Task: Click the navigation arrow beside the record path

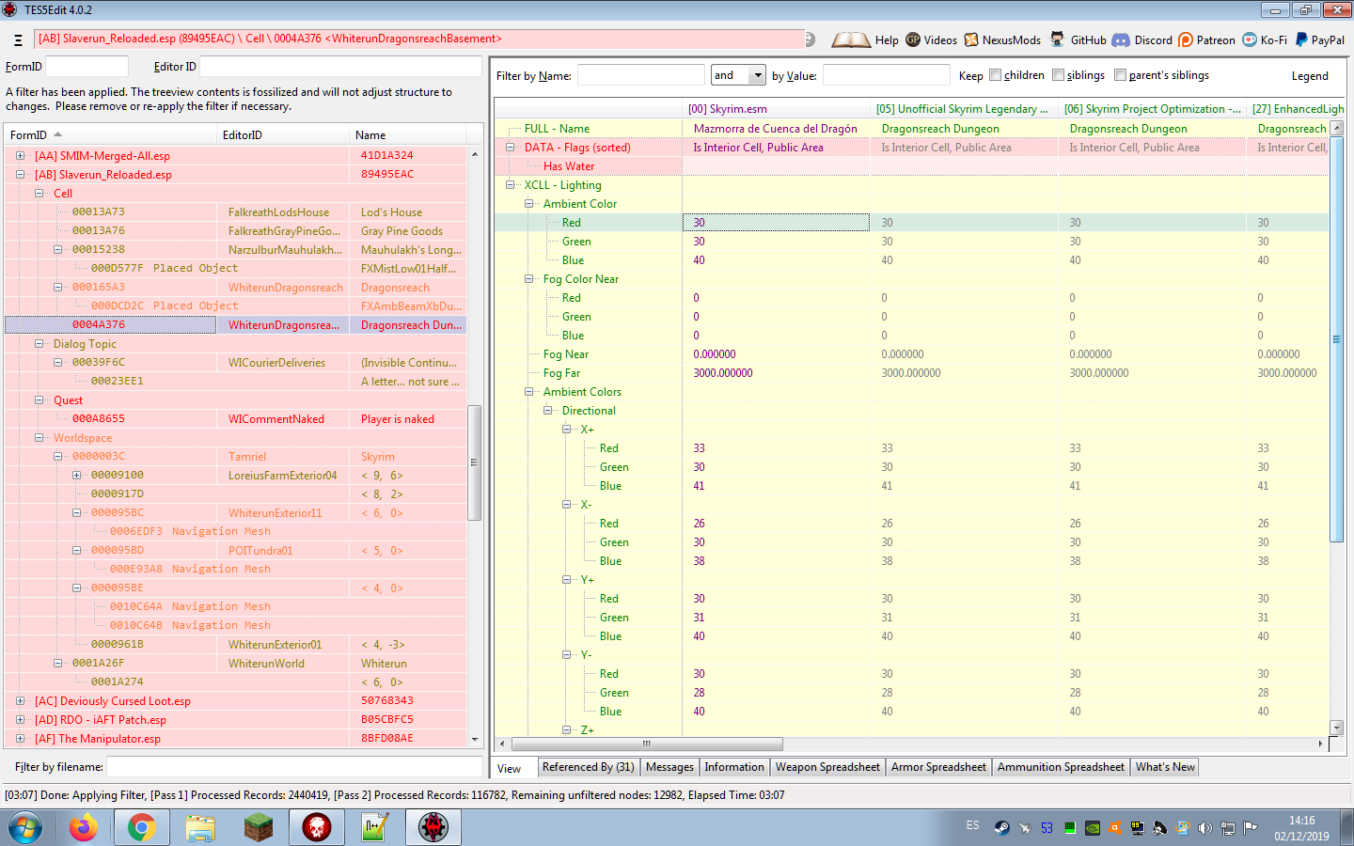Action: point(811,39)
